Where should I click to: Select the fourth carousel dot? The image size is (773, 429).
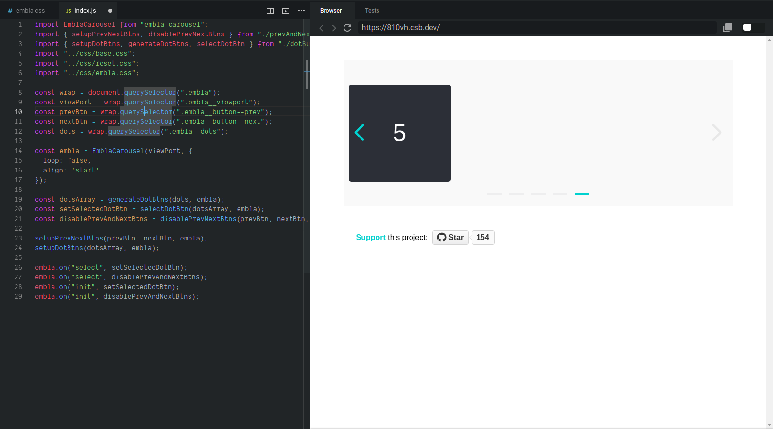560,194
